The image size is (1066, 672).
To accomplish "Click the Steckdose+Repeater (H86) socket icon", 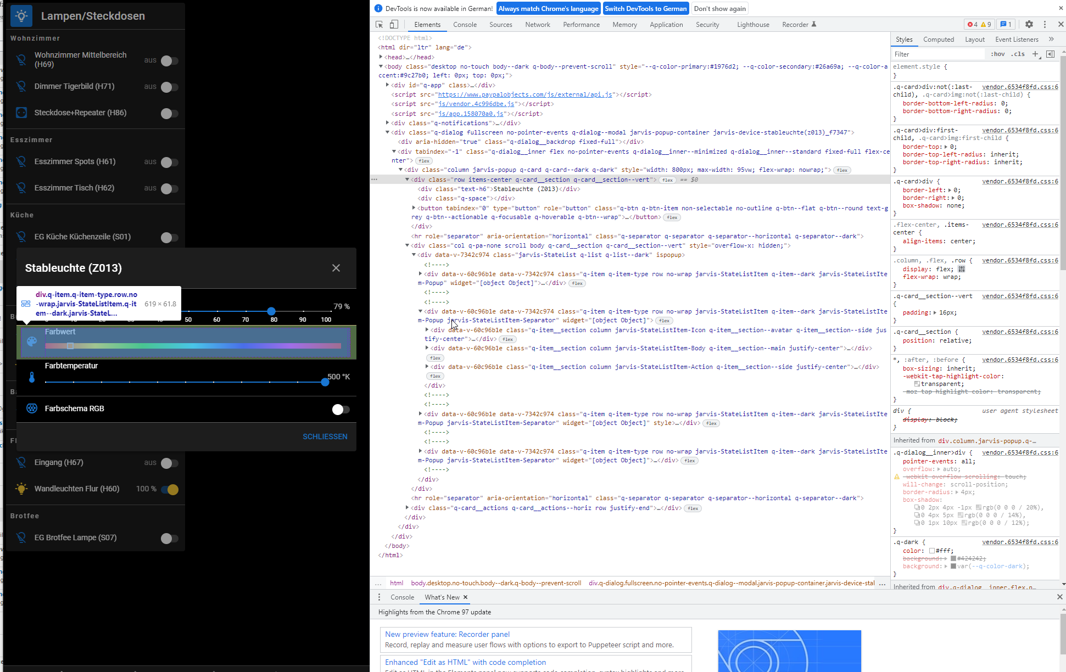I will click(21, 113).
